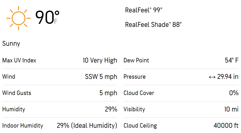Select the 54° F dew point value
Screen dimensions: 241x133
point(232,60)
